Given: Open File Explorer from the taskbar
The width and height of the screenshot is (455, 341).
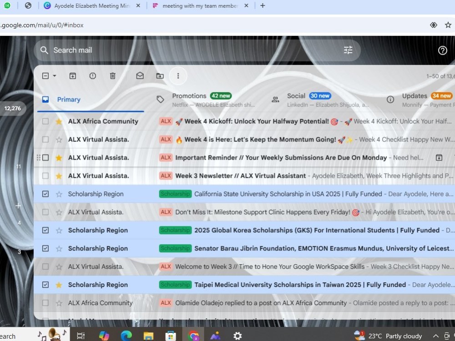Looking at the screenshot, I should 148,336.
